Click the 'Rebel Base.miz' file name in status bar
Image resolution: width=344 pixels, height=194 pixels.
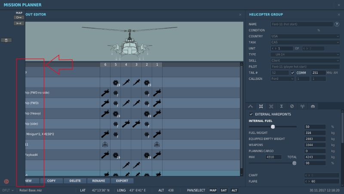31,190
